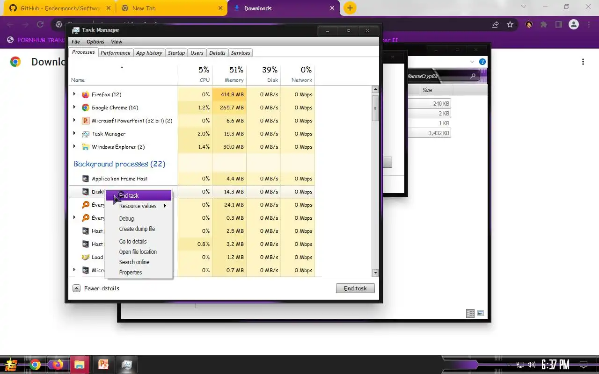Viewport: 599px width, 374px height.
Task: Click the Microsoft PowerPoint process icon
Action: (85, 121)
